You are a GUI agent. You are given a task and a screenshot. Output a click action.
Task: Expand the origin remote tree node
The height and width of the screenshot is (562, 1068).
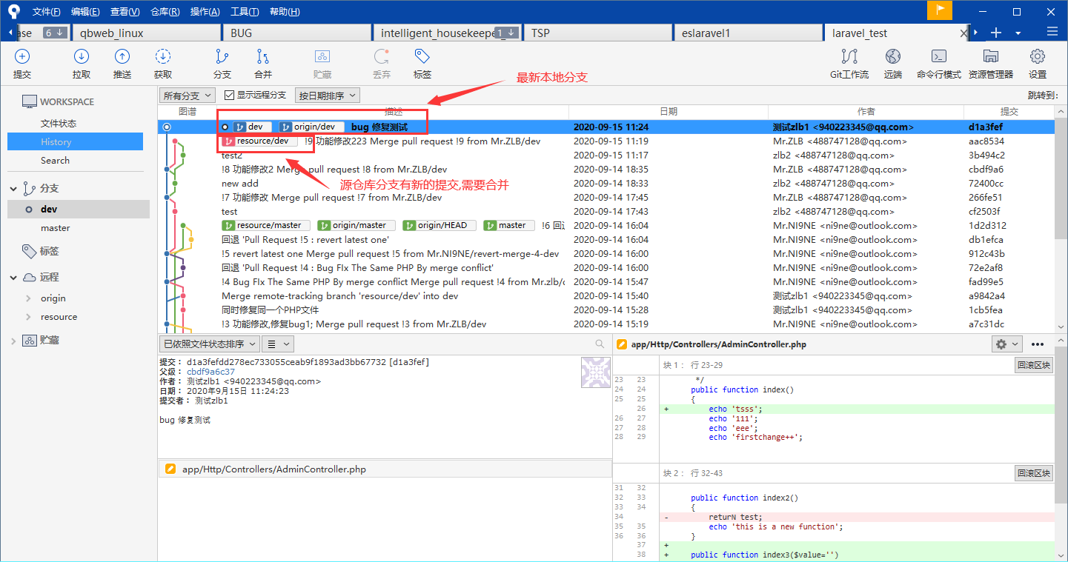point(29,298)
